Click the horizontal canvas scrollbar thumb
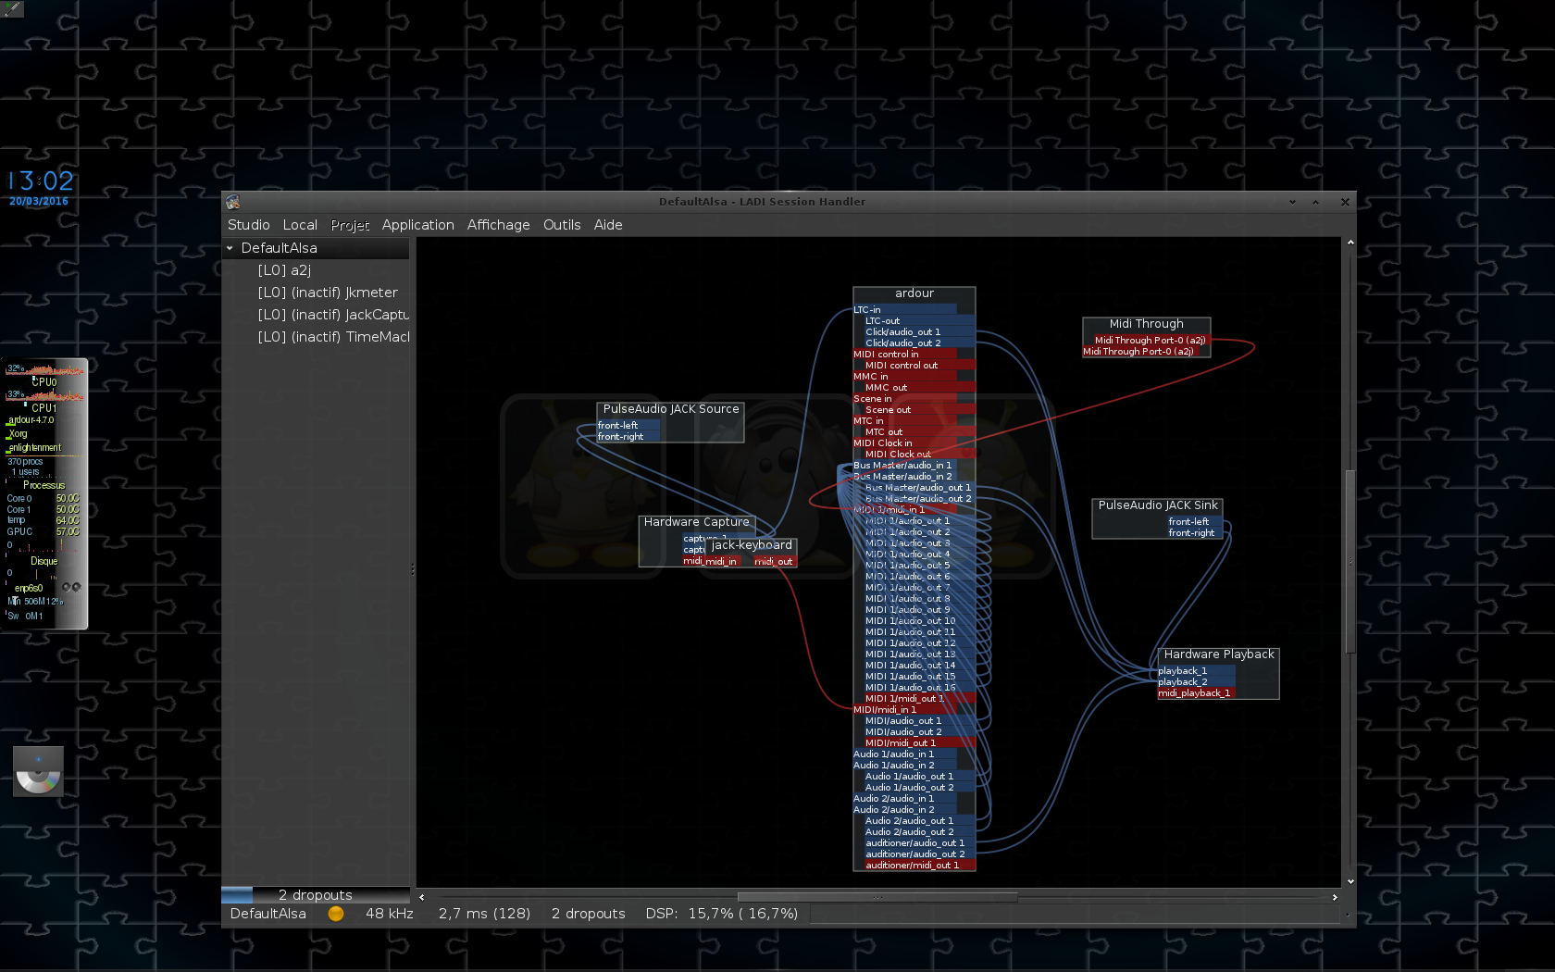Screen dimensions: 1555x972 [x=877, y=897]
